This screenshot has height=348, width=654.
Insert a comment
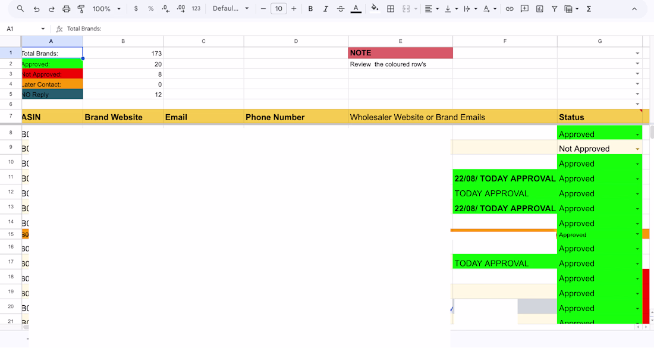[x=524, y=8]
